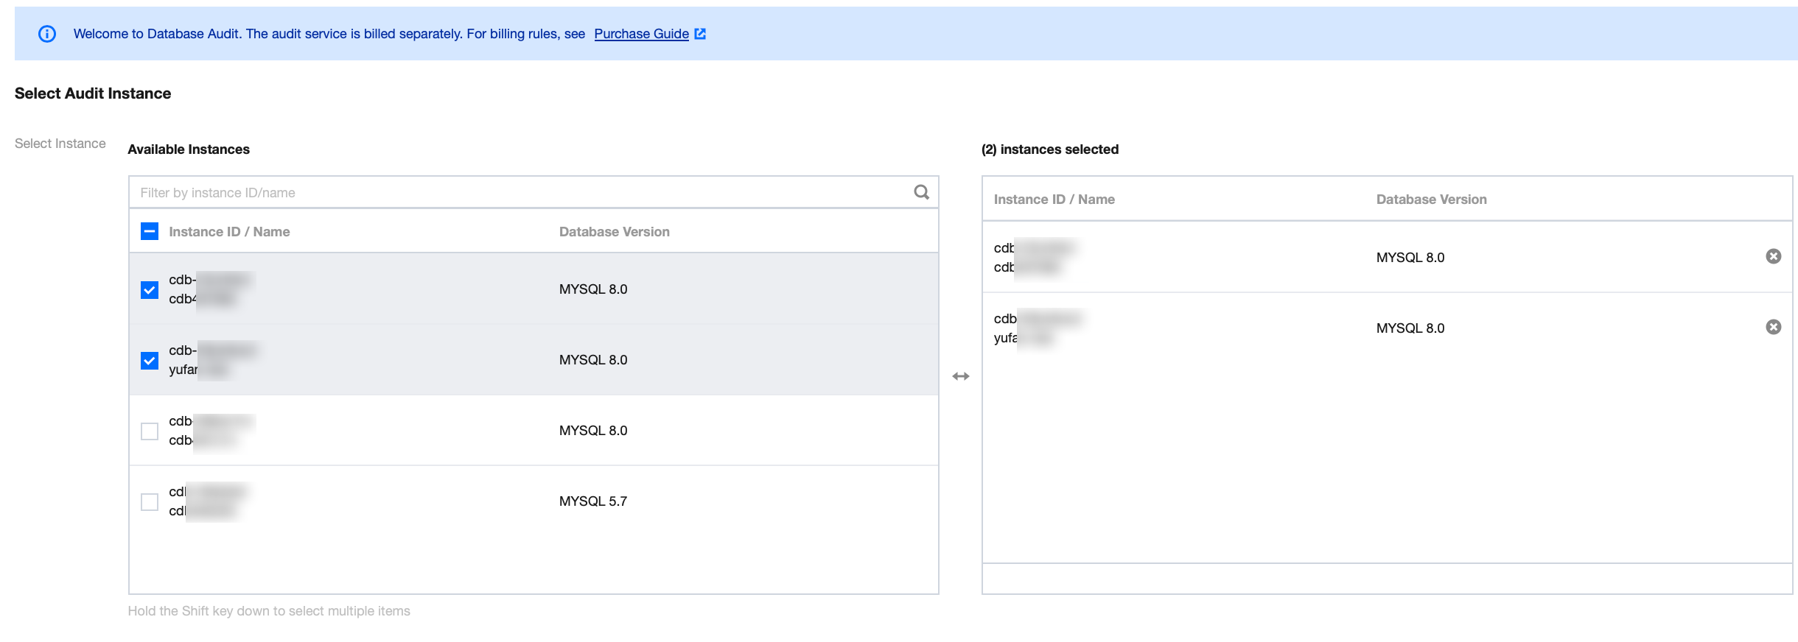This screenshot has height=642, width=1798.
Task: Focus the Filter by instance ID/name field
Action: point(516,192)
